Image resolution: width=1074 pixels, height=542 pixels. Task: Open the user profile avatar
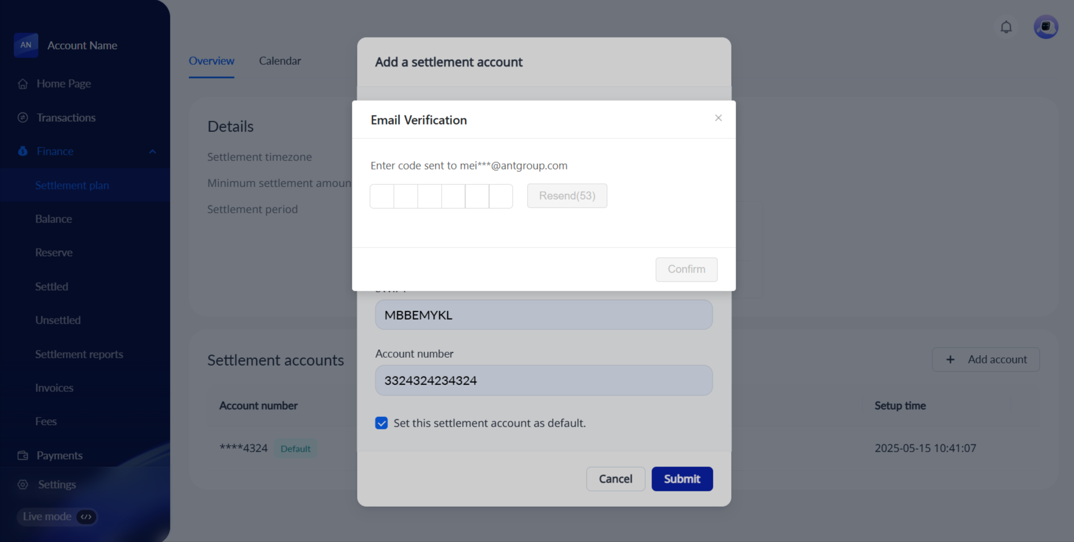pos(1045,27)
